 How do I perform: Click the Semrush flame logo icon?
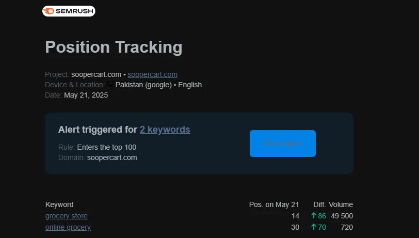[x=50, y=11]
